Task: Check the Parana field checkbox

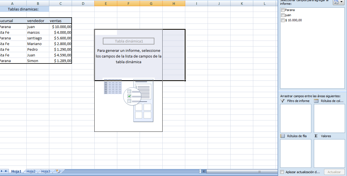Action: pos(283,10)
